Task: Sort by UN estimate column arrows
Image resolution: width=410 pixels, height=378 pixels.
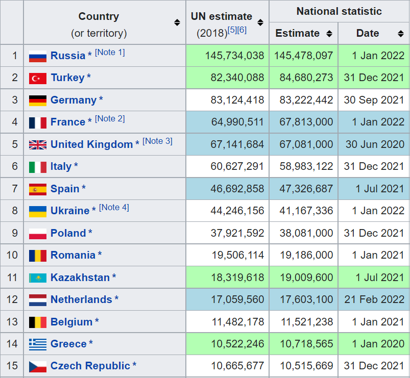Action: (260, 22)
